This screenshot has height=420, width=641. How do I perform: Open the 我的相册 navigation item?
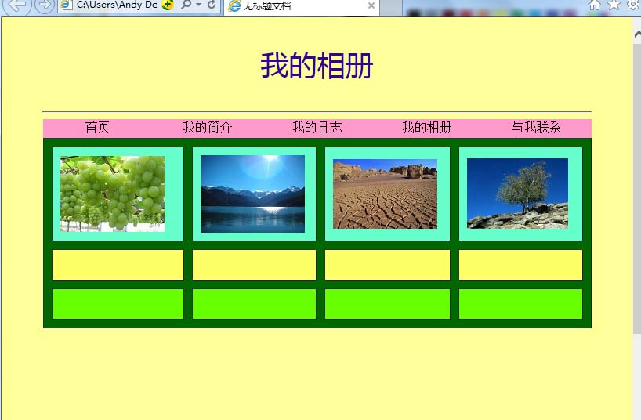427,127
